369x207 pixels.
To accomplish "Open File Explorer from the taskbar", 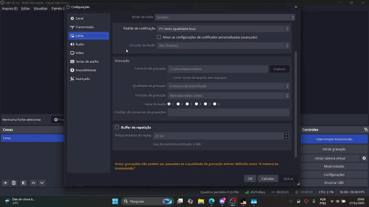I will click(x=201, y=201).
